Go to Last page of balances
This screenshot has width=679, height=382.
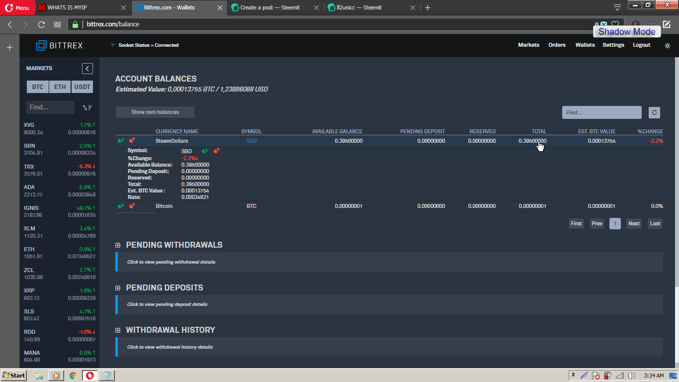pyautogui.click(x=655, y=224)
